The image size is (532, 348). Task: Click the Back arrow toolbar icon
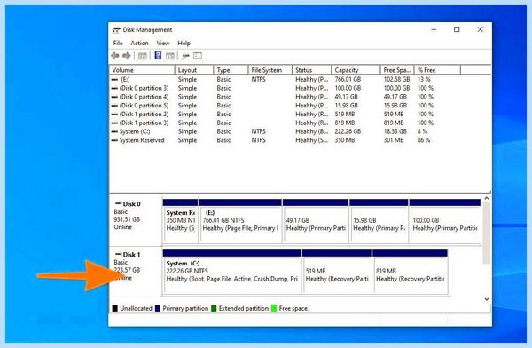pos(115,56)
